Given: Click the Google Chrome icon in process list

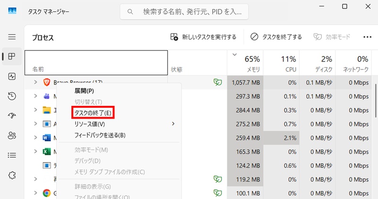Looking at the screenshot, I should tap(46, 193).
